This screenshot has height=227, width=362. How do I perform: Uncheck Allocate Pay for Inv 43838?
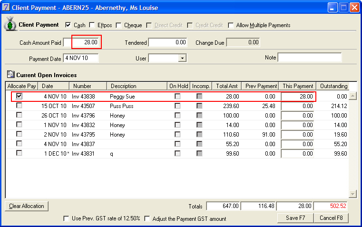click(19, 96)
